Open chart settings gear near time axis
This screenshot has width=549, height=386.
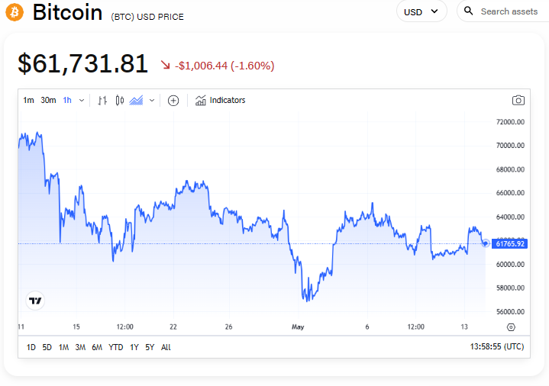(x=511, y=327)
